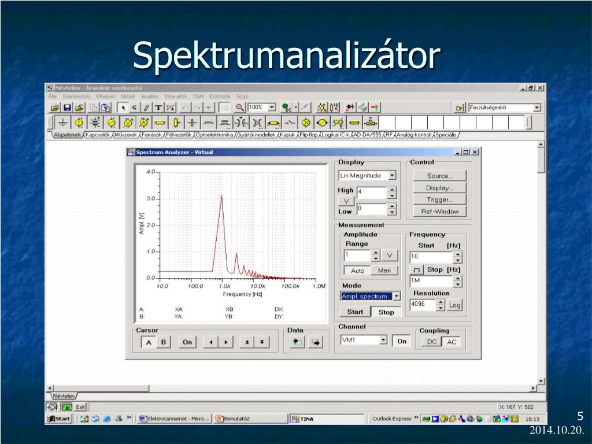Click the Start frequency input field
592x444 pixels.
[x=431, y=257]
